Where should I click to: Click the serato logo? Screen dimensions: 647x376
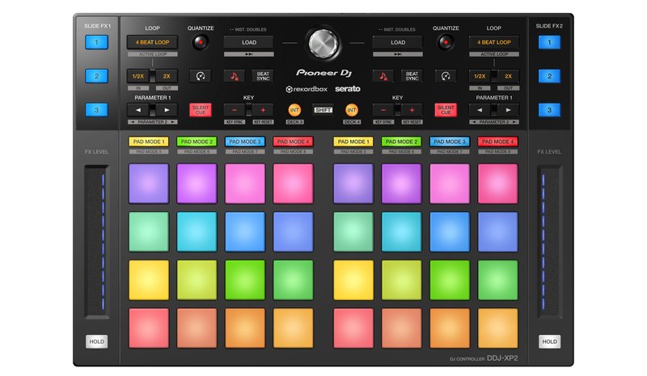348,89
